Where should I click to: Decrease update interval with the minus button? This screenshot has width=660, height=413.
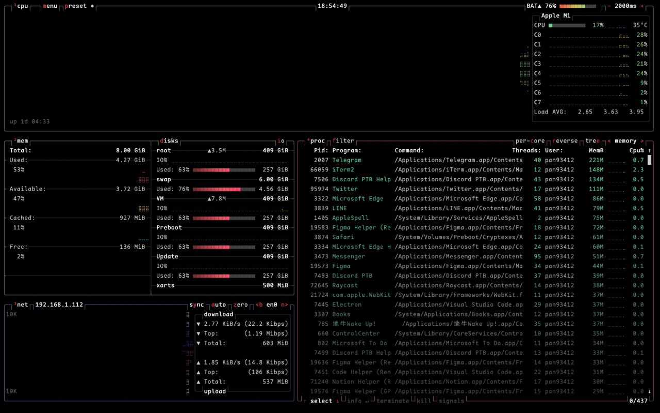tap(609, 6)
